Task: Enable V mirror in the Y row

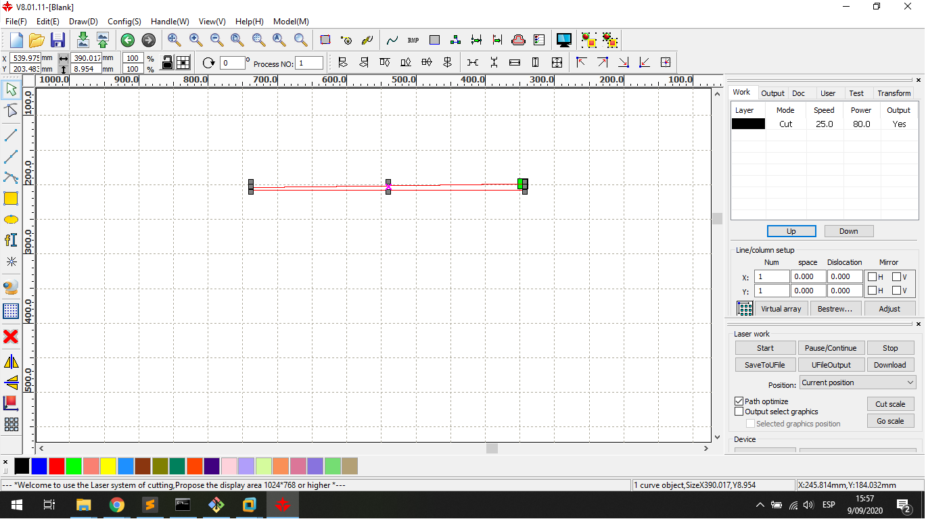Action: (x=896, y=291)
